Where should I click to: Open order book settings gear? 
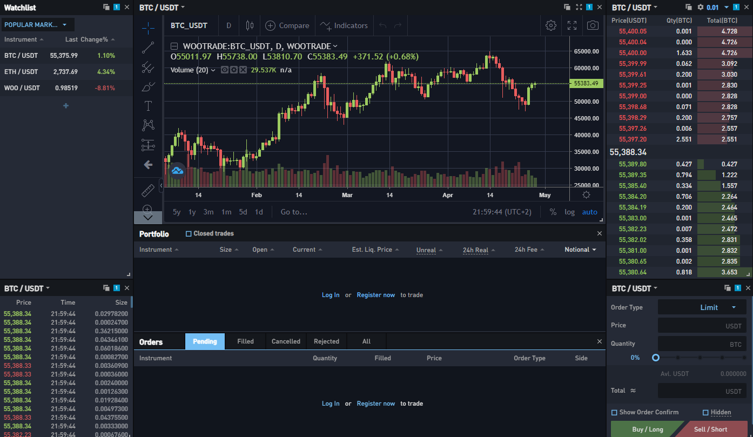click(701, 7)
